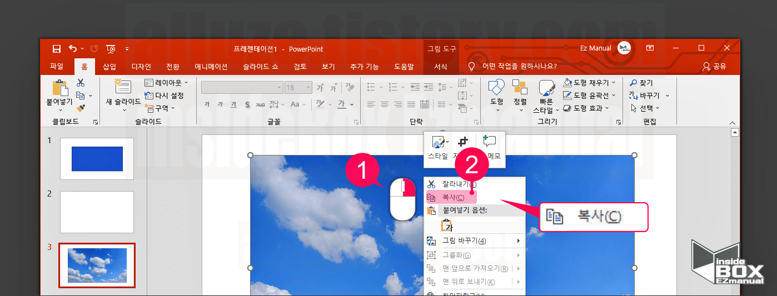Decrease font size icon
Viewport: 777px width, 296px height.
point(333,88)
